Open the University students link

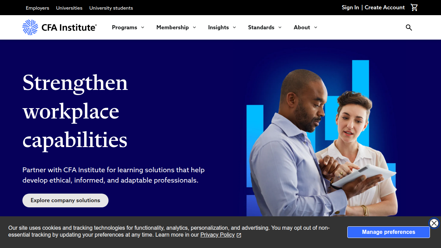pyautogui.click(x=111, y=8)
